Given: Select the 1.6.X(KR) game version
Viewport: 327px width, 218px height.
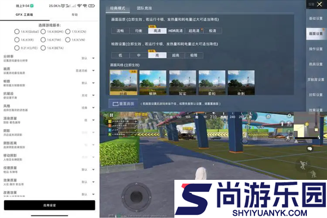Looking at the screenshot, I should click(x=17, y=40).
